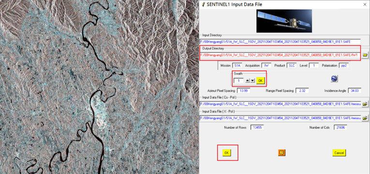Confirm swath selection with yellow OK
This screenshot has height=174, width=370.
pos(261,80)
